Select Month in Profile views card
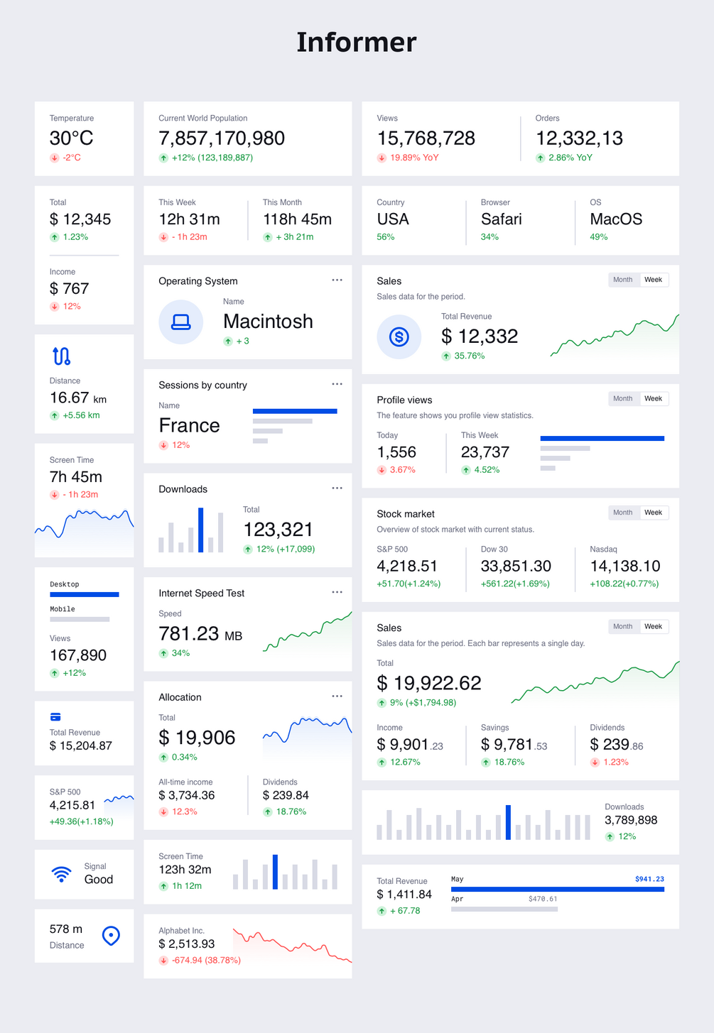 [x=623, y=399]
